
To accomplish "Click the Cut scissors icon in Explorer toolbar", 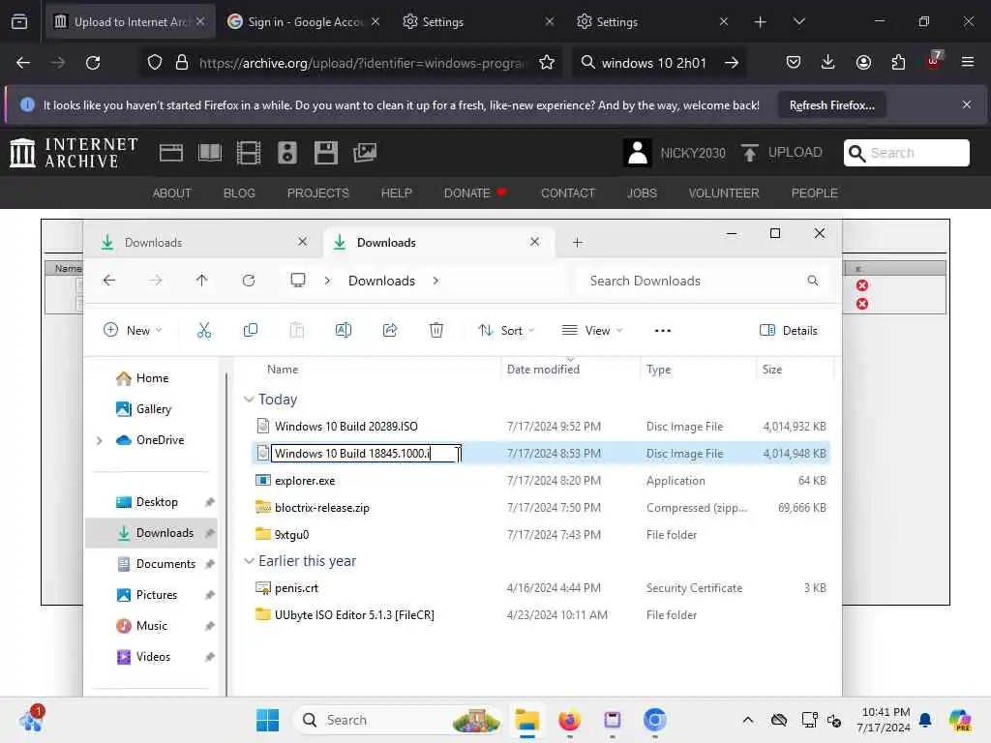I will point(203,330).
